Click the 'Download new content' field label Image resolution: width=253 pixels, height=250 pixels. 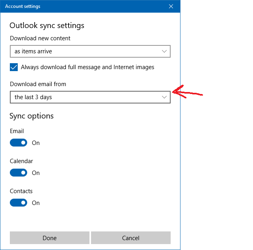(x=40, y=38)
